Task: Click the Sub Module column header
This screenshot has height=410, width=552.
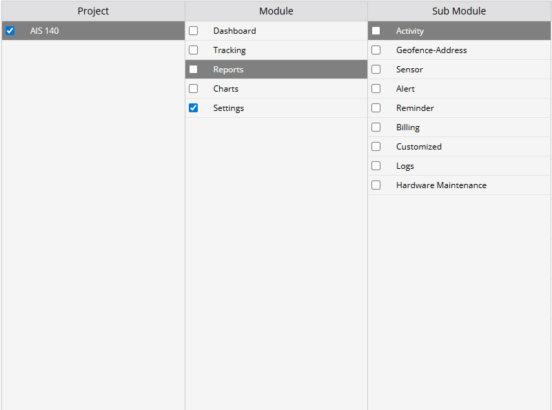Action: tap(459, 11)
